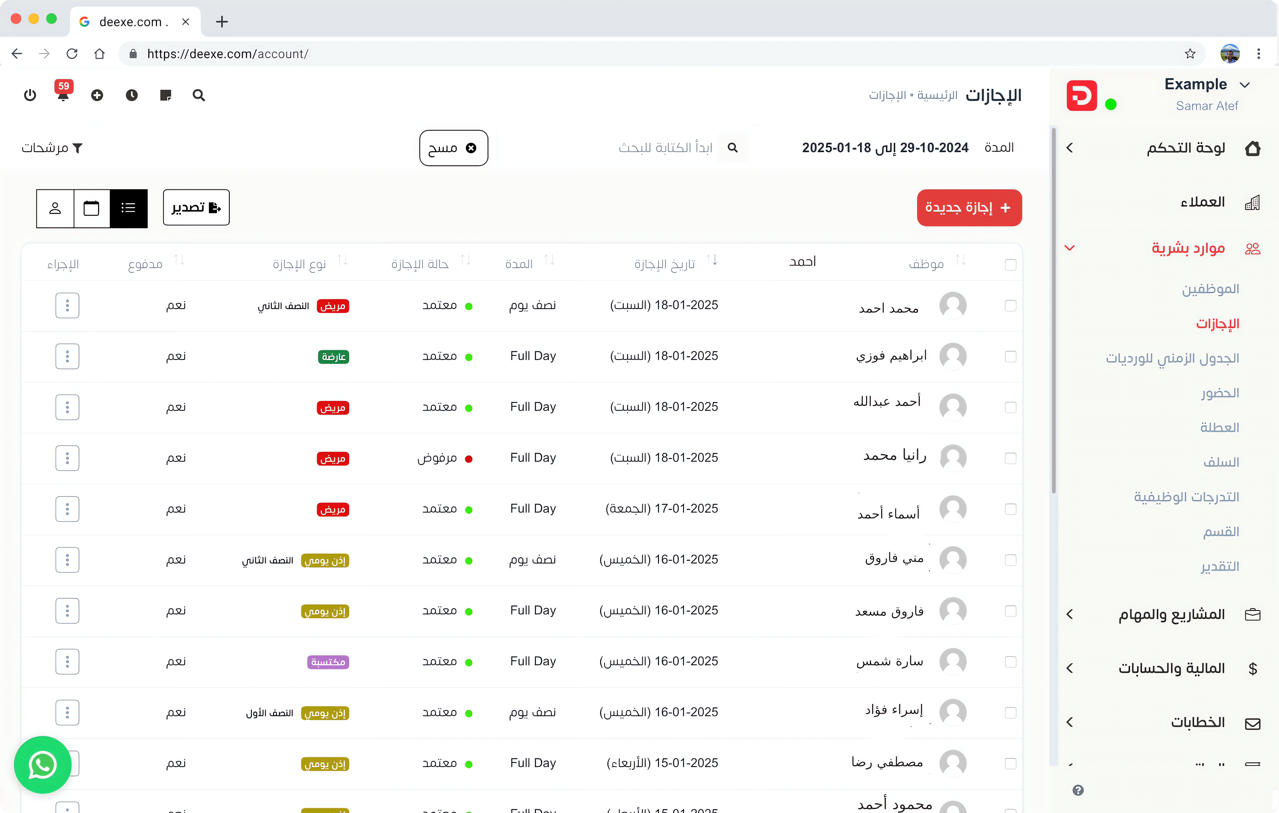
Task: Open the الموظفين sidebar menu item
Action: (1210, 289)
